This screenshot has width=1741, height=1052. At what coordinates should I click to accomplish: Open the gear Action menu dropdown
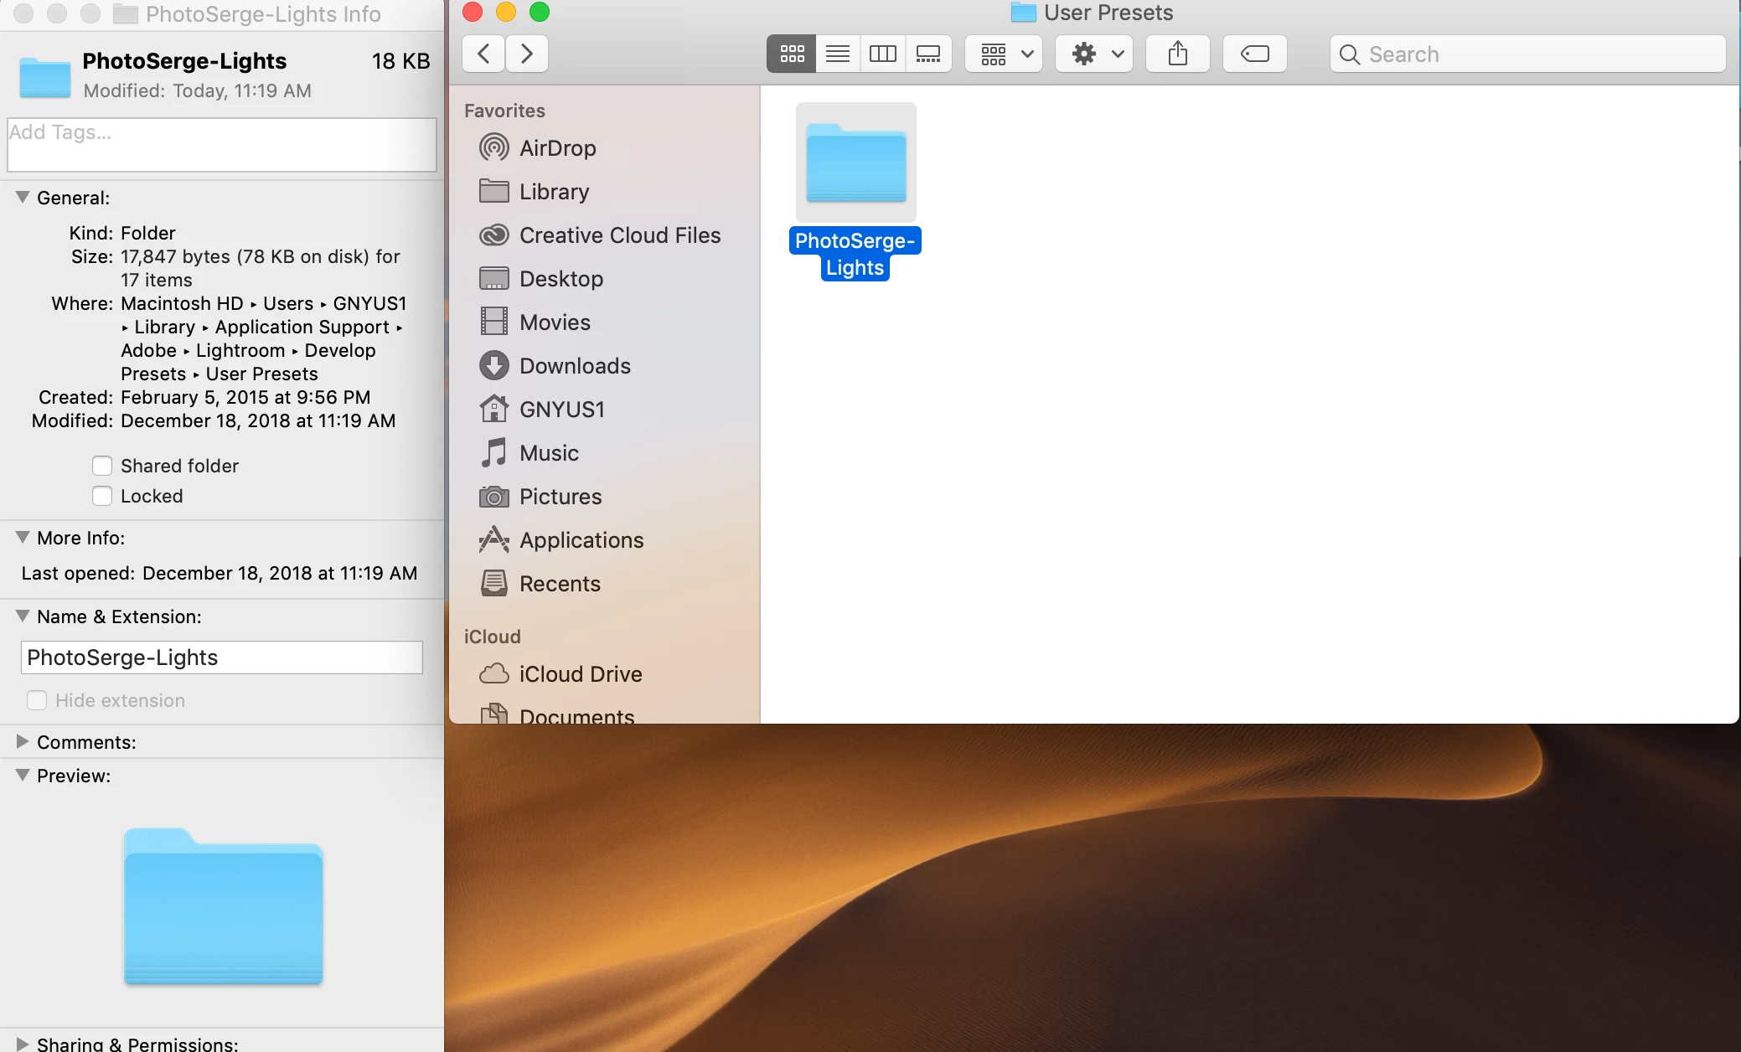point(1094,54)
